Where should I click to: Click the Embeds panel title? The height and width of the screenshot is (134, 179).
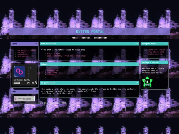pyautogui.click(x=44, y=64)
